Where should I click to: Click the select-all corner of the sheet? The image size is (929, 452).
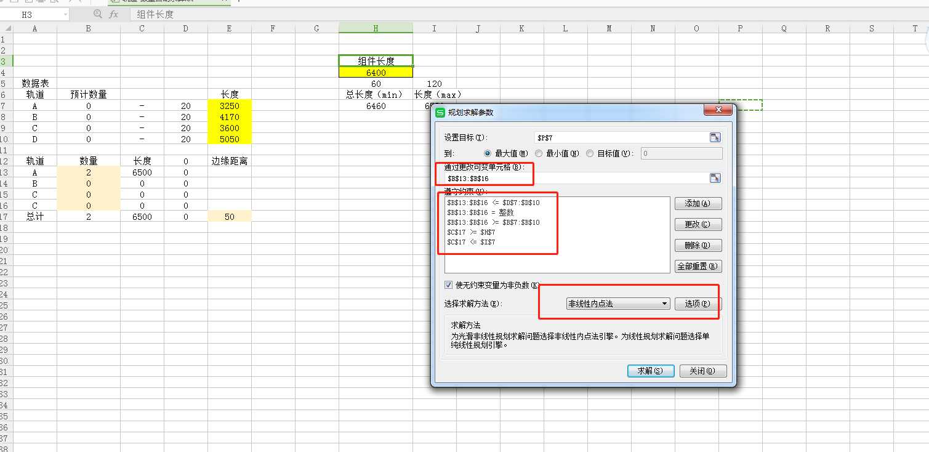coord(6,28)
